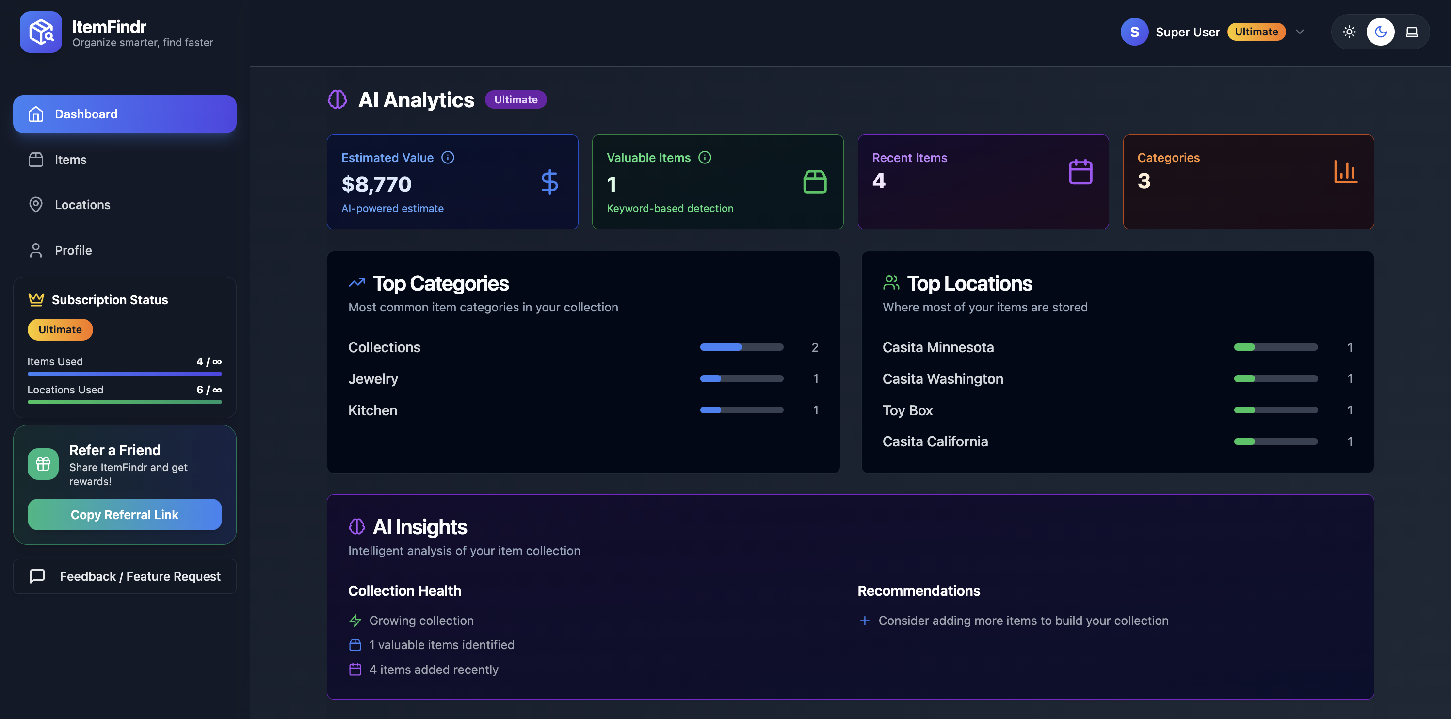1451x719 pixels.
Task: Click the calendar icon beside items added recently
Action: tap(355, 670)
